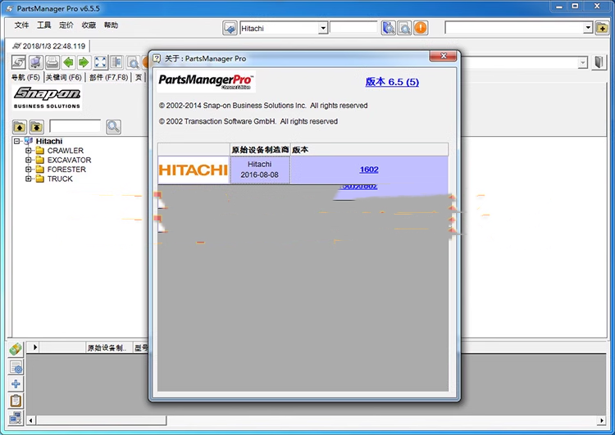Open the 定价 menu
The image size is (615, 435).
[66, 25]
